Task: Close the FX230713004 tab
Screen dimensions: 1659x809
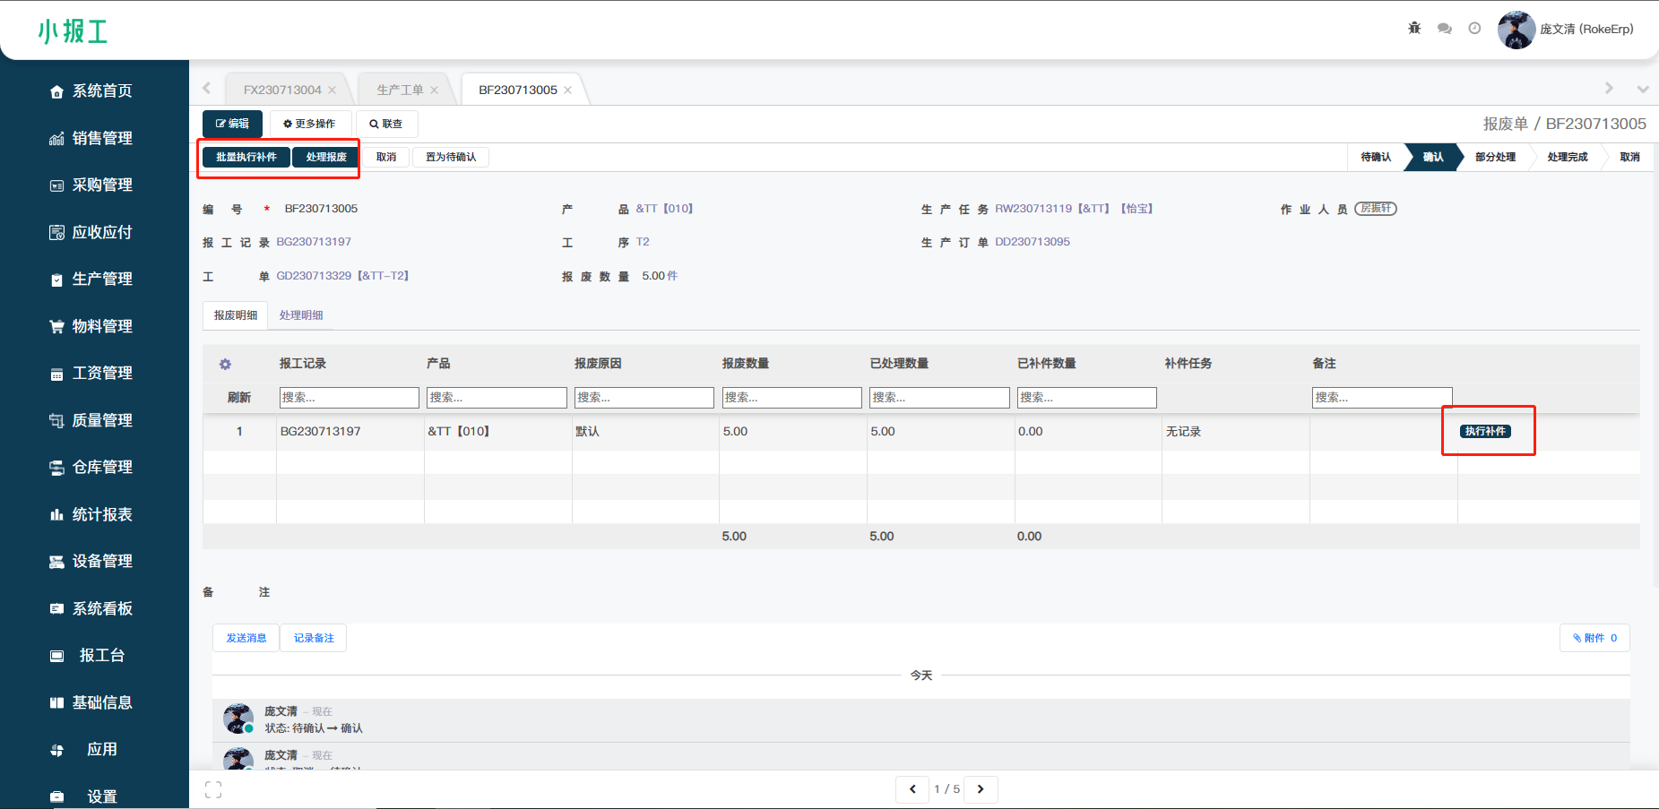Action: [333, 90]
